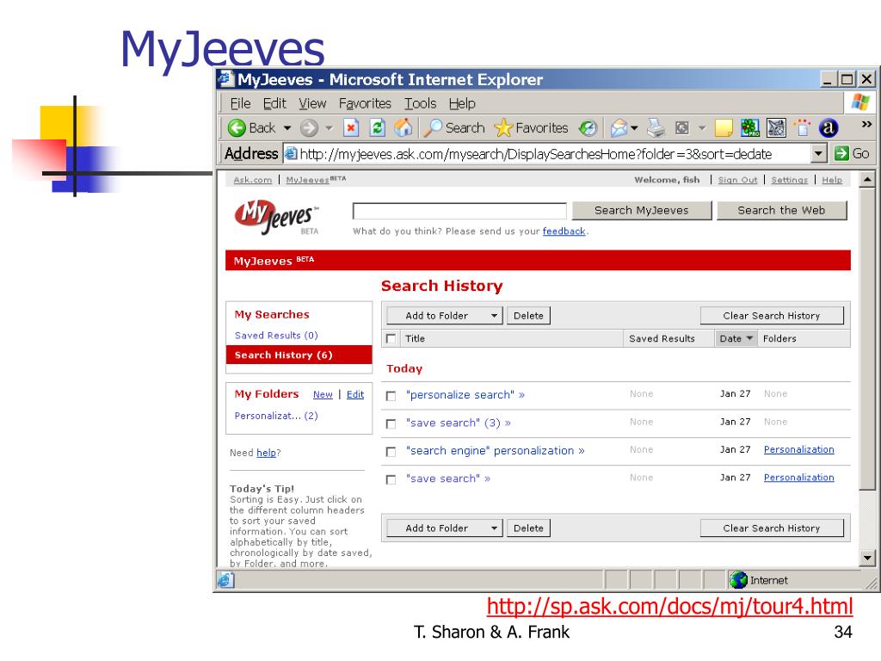Check the select-all checkbox beside Title
Screen dimensions: 881x661
[391, 338]
